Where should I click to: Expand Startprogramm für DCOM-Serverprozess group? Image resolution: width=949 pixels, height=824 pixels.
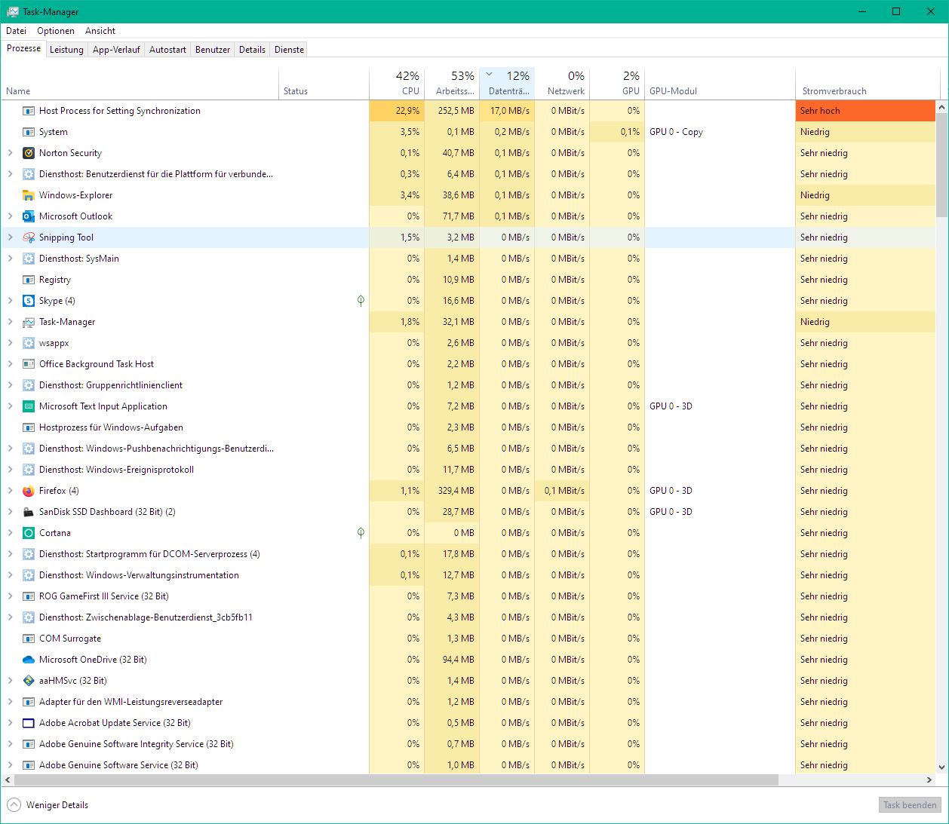point(10,554)
